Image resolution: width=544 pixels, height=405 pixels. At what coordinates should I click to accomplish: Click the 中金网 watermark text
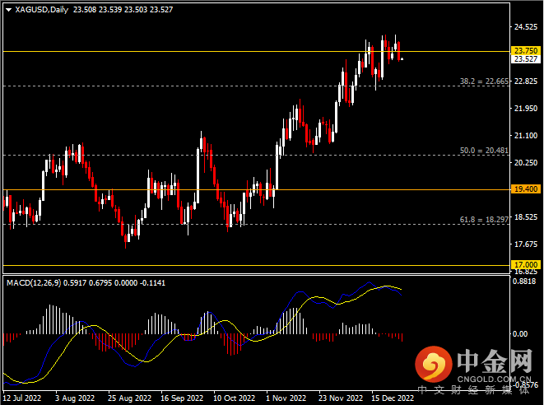[x=493, y=359]
